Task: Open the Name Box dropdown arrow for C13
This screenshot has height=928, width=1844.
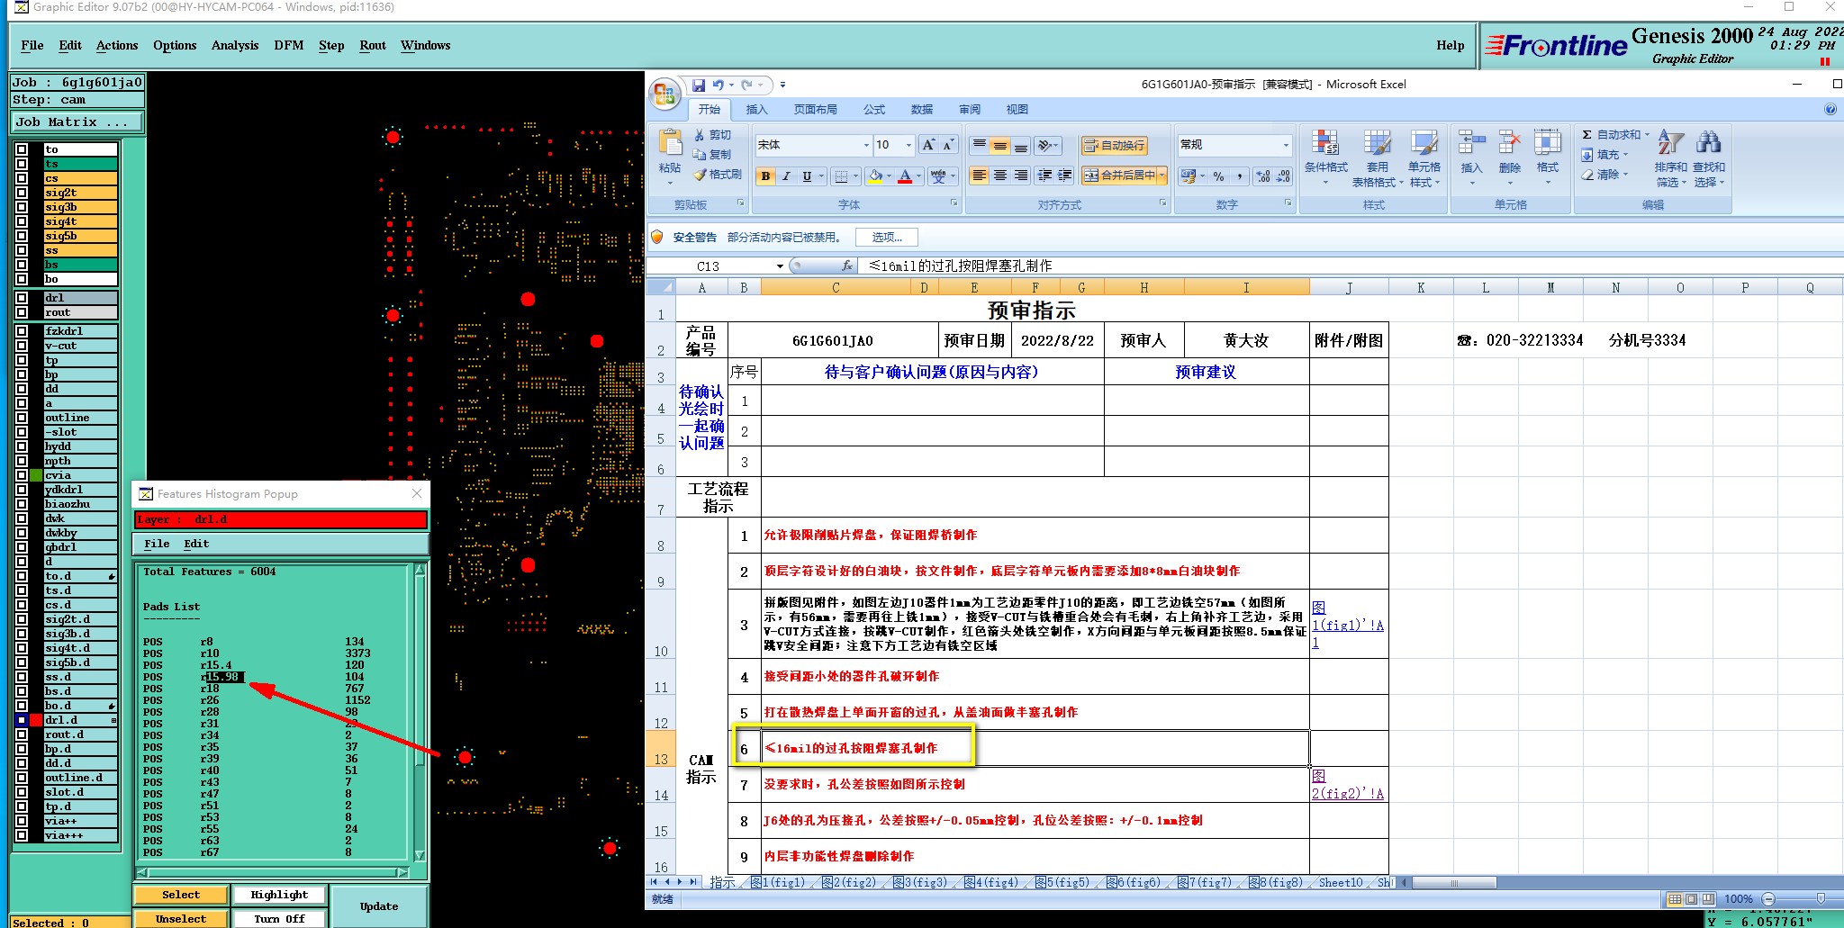Action: [x=780, y=266]
